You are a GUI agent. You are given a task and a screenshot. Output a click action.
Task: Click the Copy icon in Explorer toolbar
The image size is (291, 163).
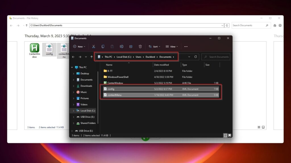(x=103, y=47)
